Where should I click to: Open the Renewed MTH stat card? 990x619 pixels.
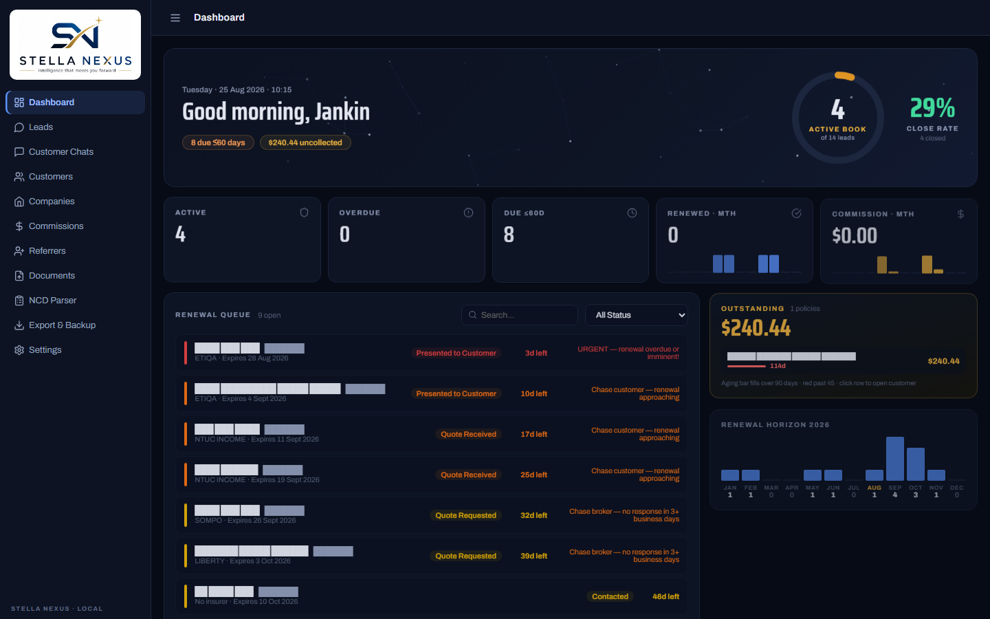point(734,241)
